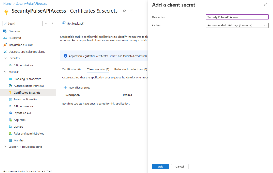Click the Description column header
Image resolution: width=273 pixels, height=173 pixels.
tap(72, 95)
